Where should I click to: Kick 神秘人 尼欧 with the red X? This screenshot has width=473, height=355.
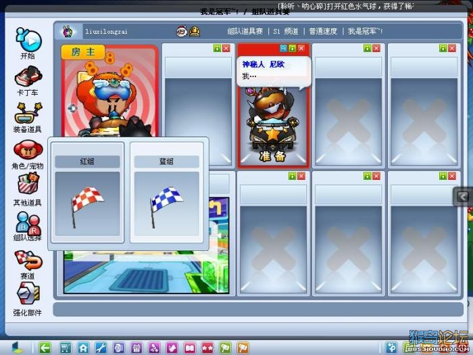click(301, 48)
